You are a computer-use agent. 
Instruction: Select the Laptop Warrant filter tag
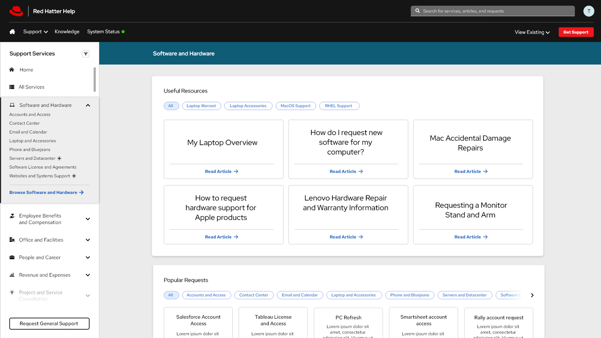[202, 106]
